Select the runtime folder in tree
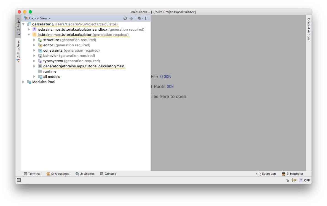 (50, 72)
